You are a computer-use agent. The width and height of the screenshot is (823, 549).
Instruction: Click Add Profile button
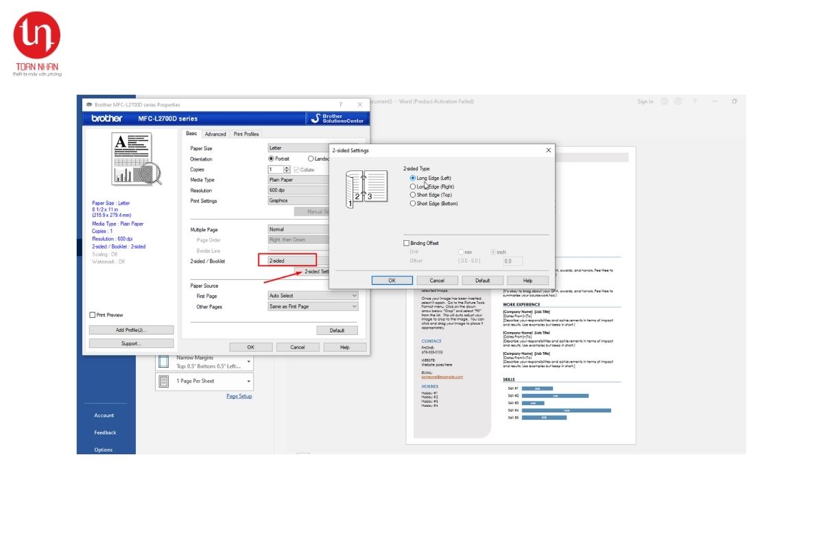pos(131,330)
